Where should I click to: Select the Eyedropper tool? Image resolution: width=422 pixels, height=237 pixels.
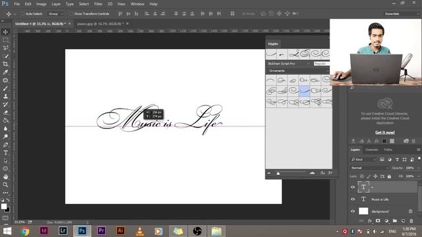[5, 72]
